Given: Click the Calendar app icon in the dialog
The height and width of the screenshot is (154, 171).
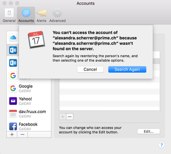Looking at the screenshot, I should (36, 40).
